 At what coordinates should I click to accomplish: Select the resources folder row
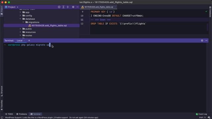pos(42,32)
